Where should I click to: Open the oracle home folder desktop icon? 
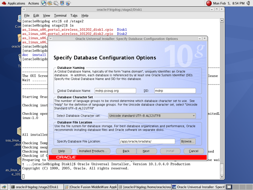pos(19,38)
